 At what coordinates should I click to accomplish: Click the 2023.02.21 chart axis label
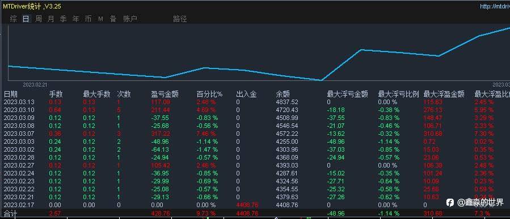[x=35, y=84]
